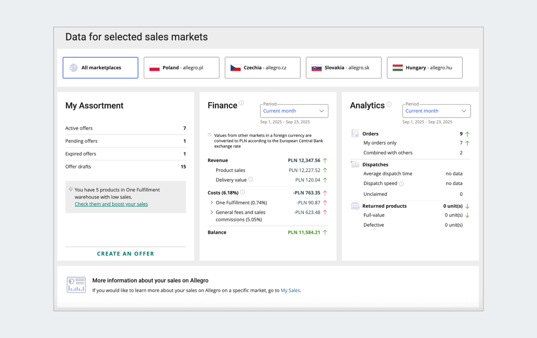Switch to the Czechia allegro.cz marketplace

pos(262,68)
